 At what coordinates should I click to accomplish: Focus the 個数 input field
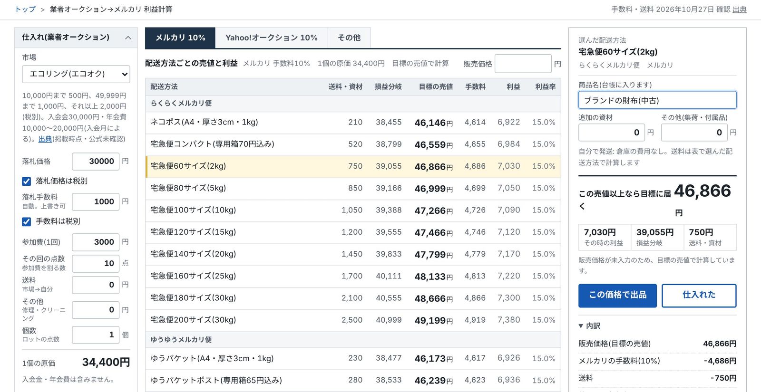click(96, 335)
